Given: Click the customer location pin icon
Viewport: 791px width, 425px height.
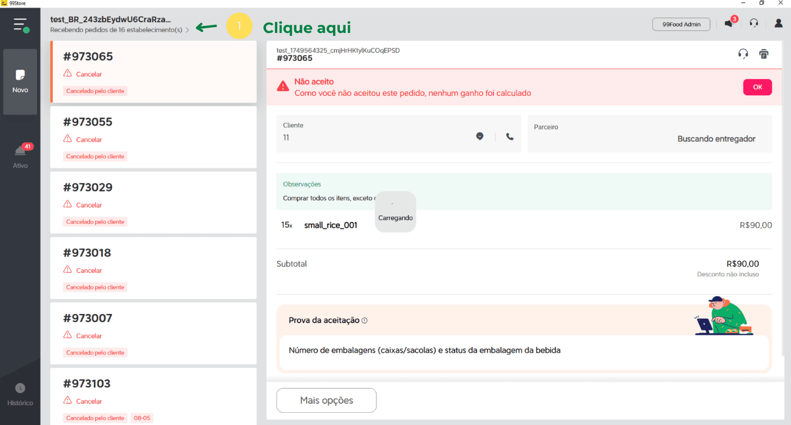Looking at the screenshot, I should pyautogui.click(x=479, y=136).
